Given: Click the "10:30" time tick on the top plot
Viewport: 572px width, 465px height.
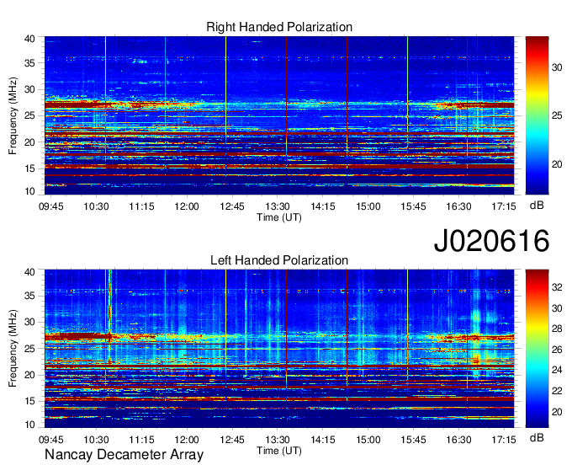Looking at the screenshot, I should (x=96, y=206).
